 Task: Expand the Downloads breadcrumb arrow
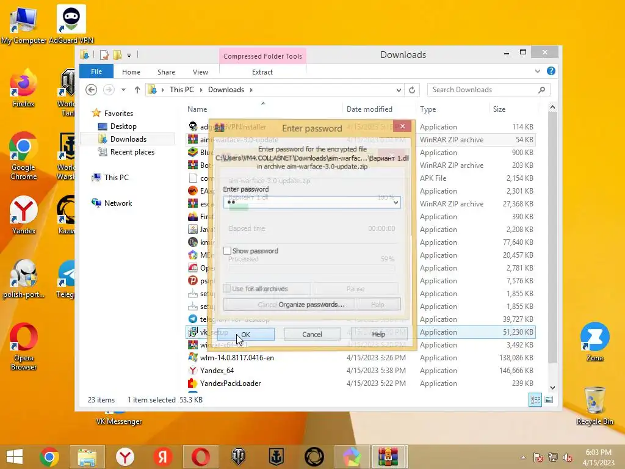tap(251, 90)
